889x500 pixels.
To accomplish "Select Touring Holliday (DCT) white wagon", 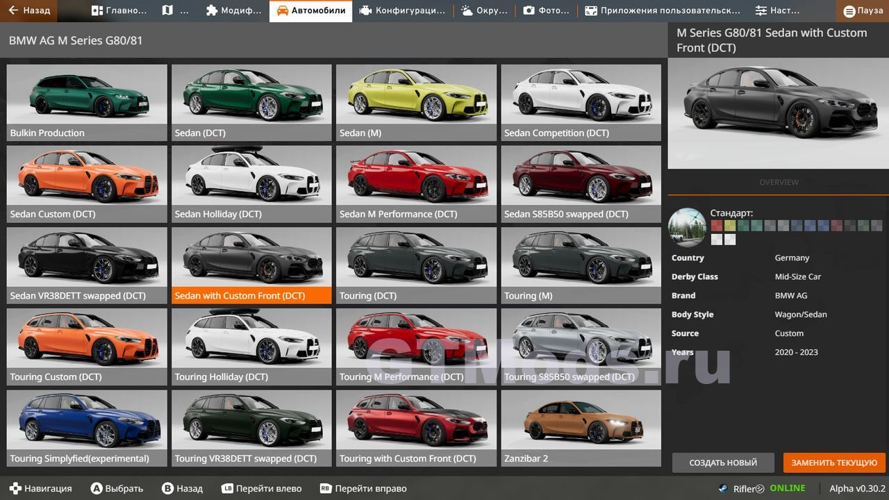I will click(x=251, y=347).
